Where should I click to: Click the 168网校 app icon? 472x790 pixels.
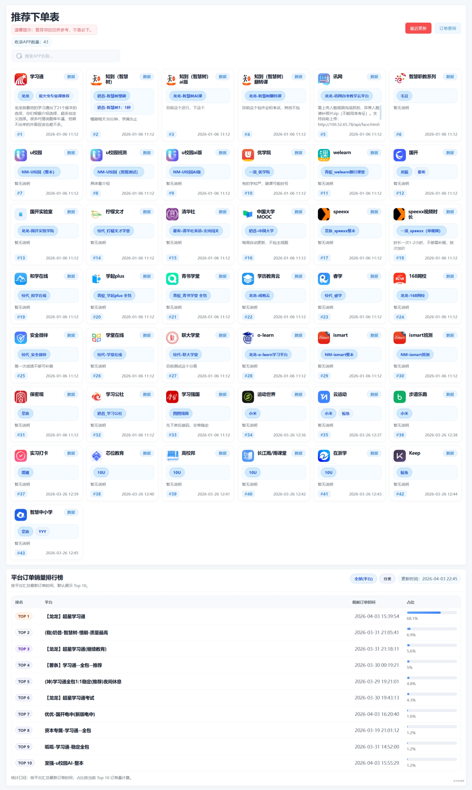coord(400,279)
